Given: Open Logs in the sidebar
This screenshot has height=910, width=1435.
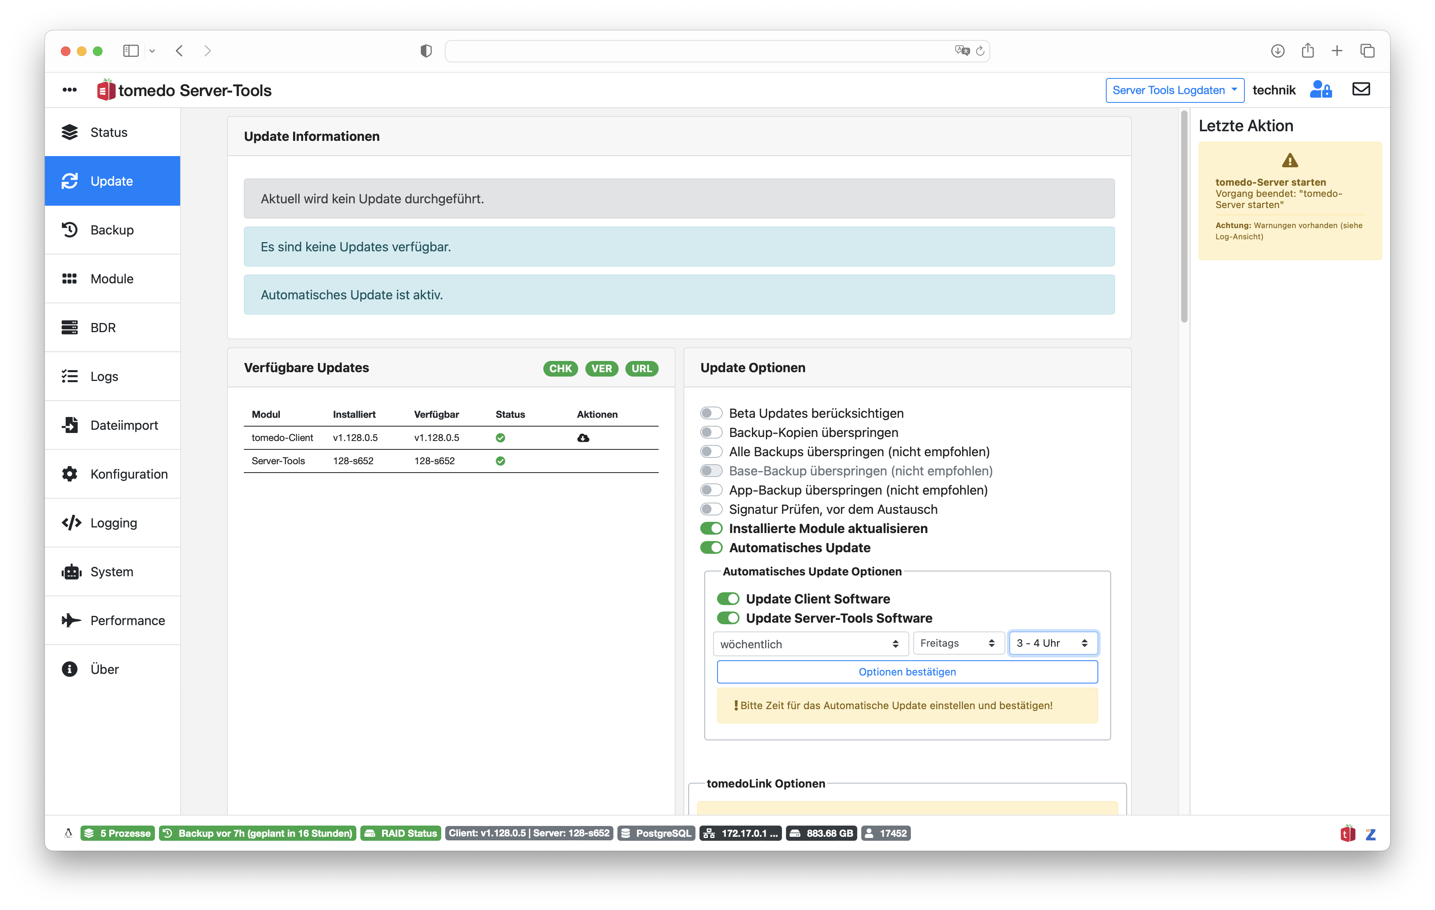Looking at the screenshot, I should 113,377.
